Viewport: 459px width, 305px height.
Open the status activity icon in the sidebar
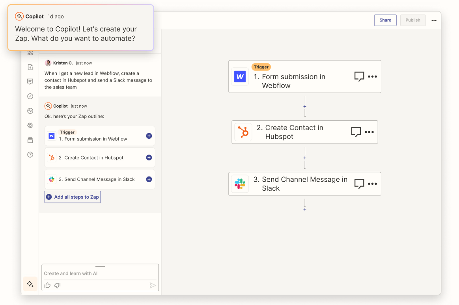coord(30,111)
